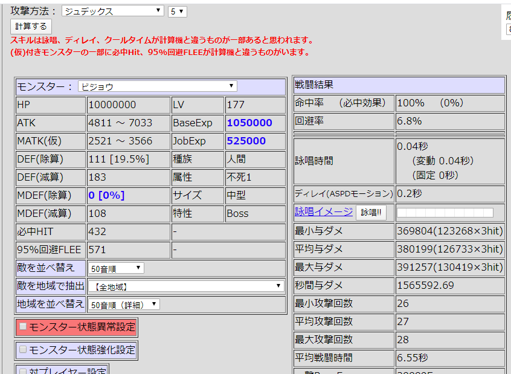511x374 pixels.
Task: Open the 地域を並べ替え dropdown
Action: point(124,305)
